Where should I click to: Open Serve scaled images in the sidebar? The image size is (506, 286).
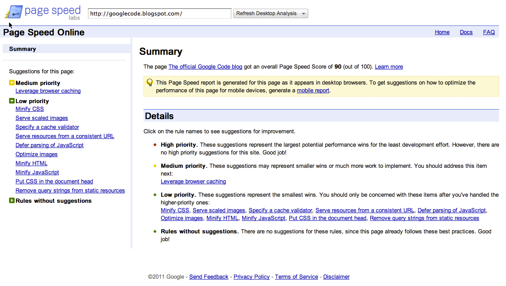click(x=42, y=118)
